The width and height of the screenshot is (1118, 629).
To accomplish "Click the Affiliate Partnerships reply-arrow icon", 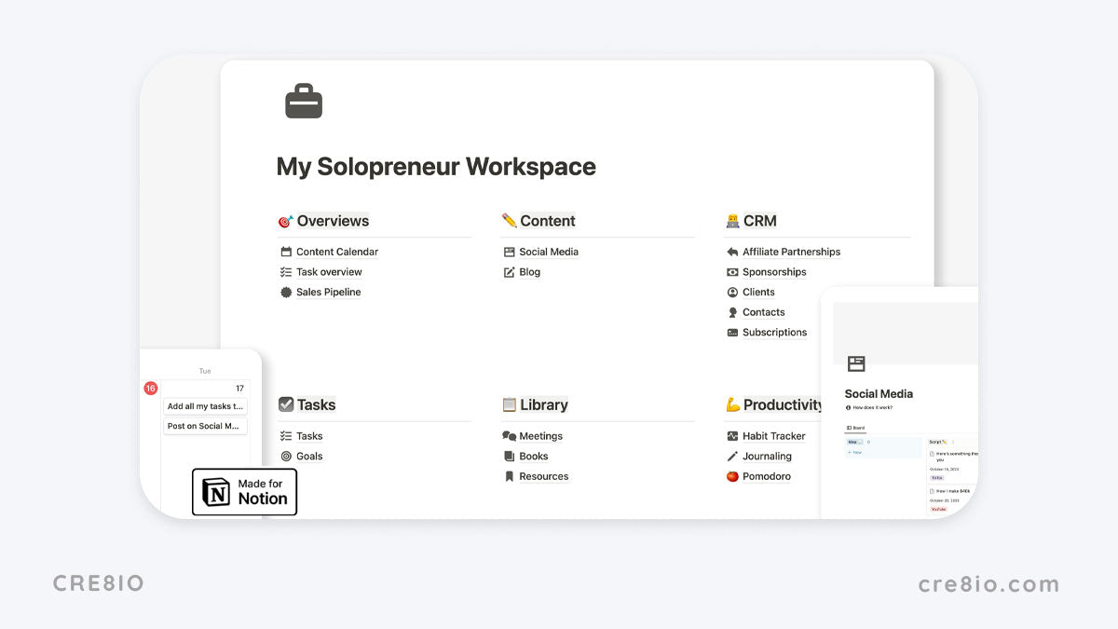I will 732,252.
